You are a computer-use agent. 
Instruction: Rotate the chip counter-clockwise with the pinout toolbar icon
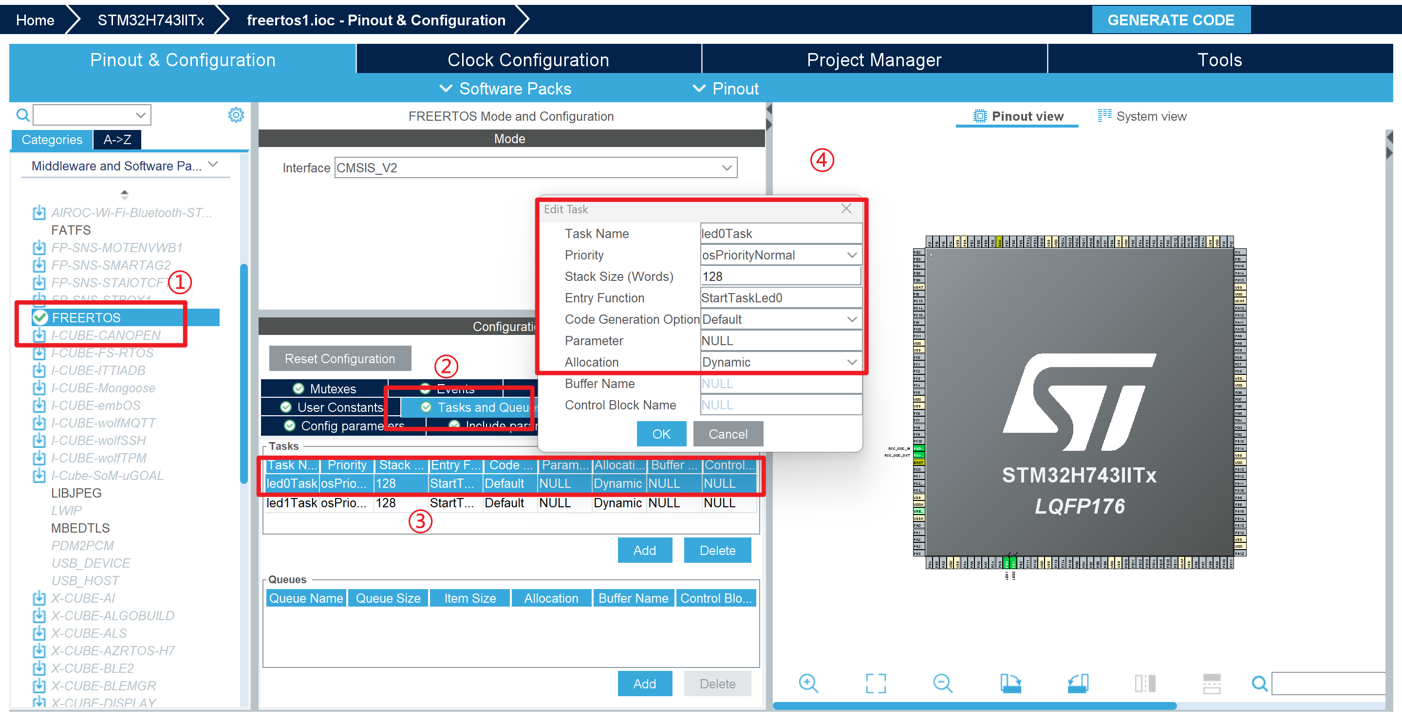coord(1078,683)
